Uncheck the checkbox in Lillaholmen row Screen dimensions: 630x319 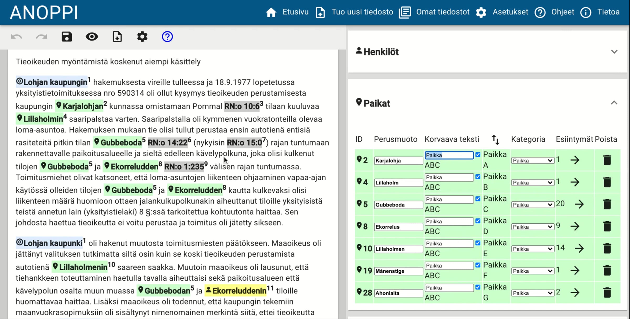(x=478, y=243)
